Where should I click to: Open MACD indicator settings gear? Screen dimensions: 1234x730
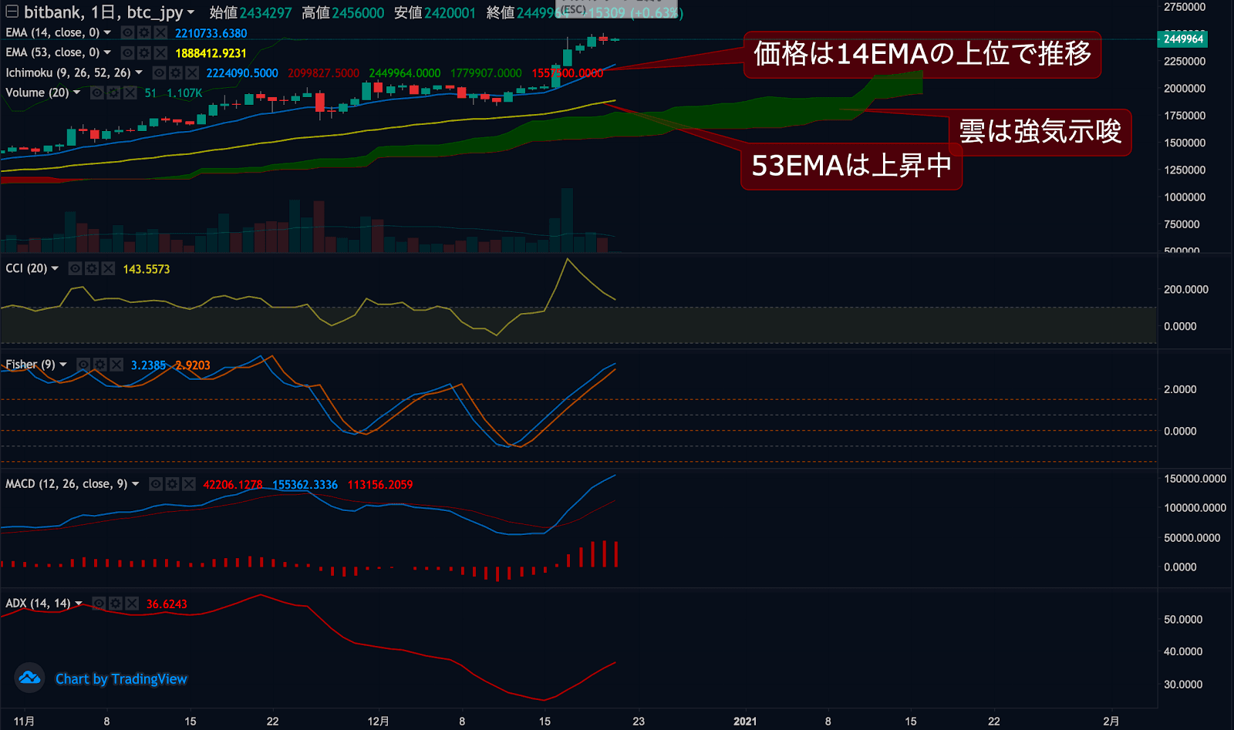172,484
